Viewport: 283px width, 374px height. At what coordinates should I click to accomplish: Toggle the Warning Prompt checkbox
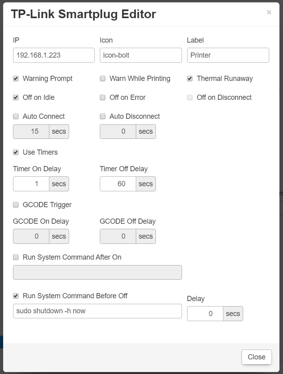point(16,79)
